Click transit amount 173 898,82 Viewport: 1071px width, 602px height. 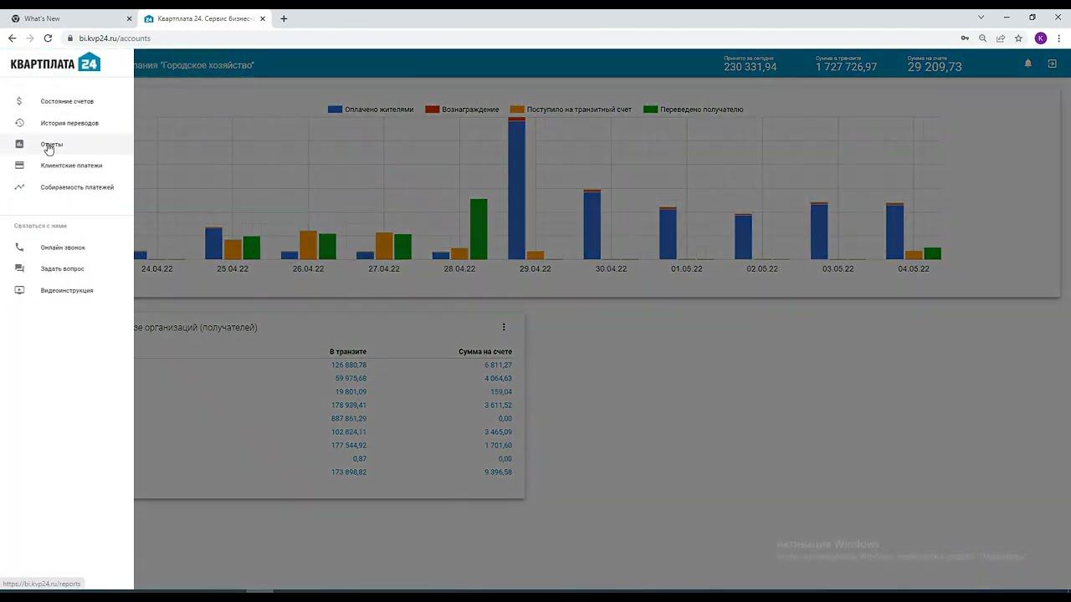pyautogui.click(x=349, y=472)
